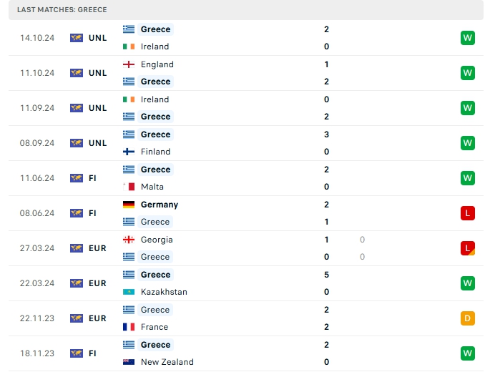This screenshot has height=372, width=490.
Task: Click the red L badge for Germany vs Greece
Action: pyautogui.click(x=468, y=213)
